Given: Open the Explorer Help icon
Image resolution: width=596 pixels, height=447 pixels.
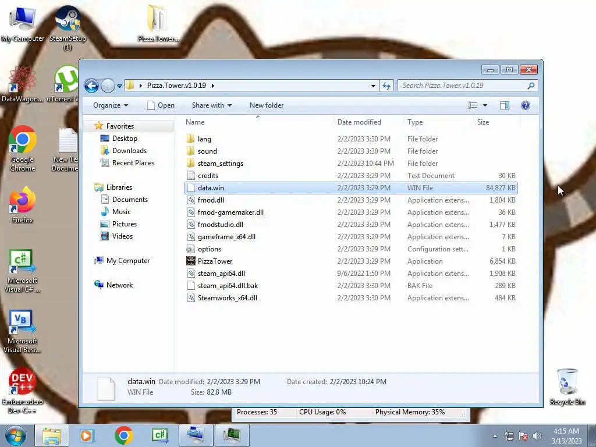Looking at the screenshot, I should pos(526,105).
